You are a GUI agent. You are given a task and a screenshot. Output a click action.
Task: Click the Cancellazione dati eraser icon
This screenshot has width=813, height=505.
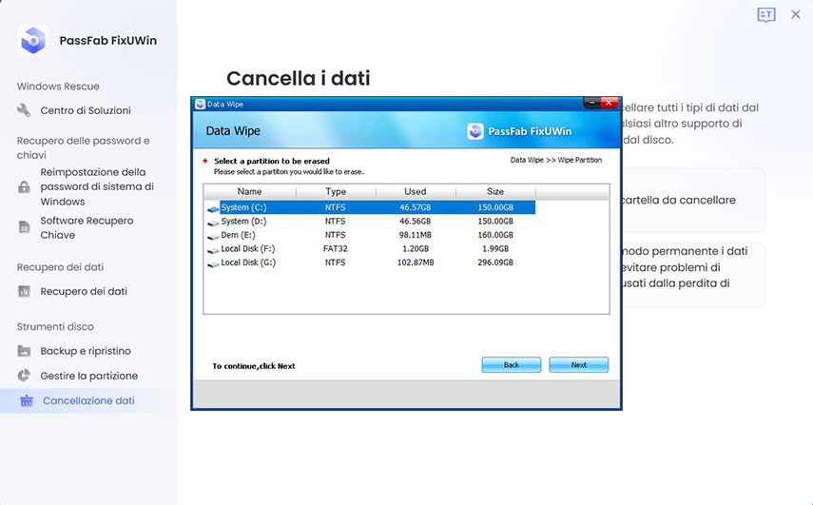27,401
